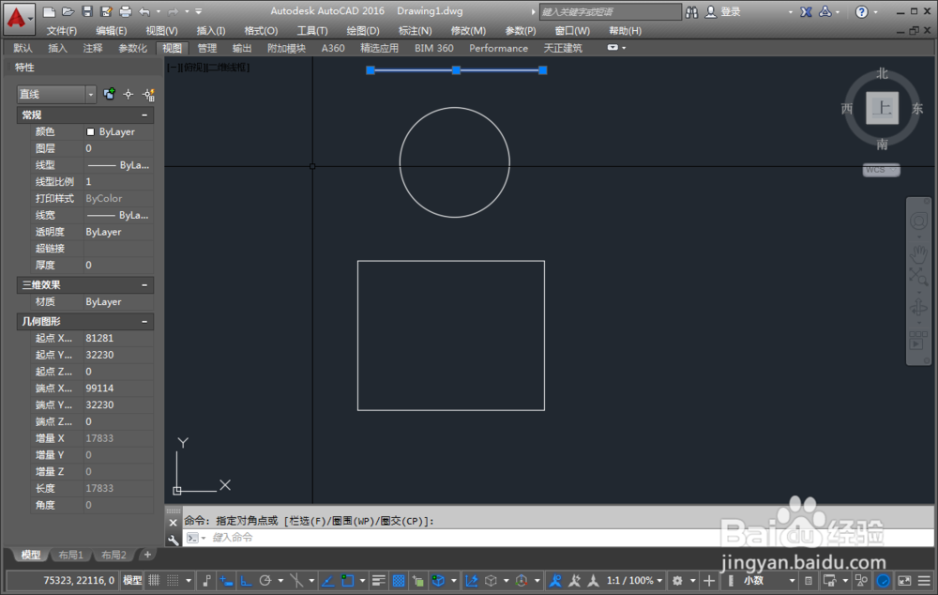Viewport: 938px width, 595px height.
Task: Click the Quick Select icon in Properties
Action: (148, 94)
